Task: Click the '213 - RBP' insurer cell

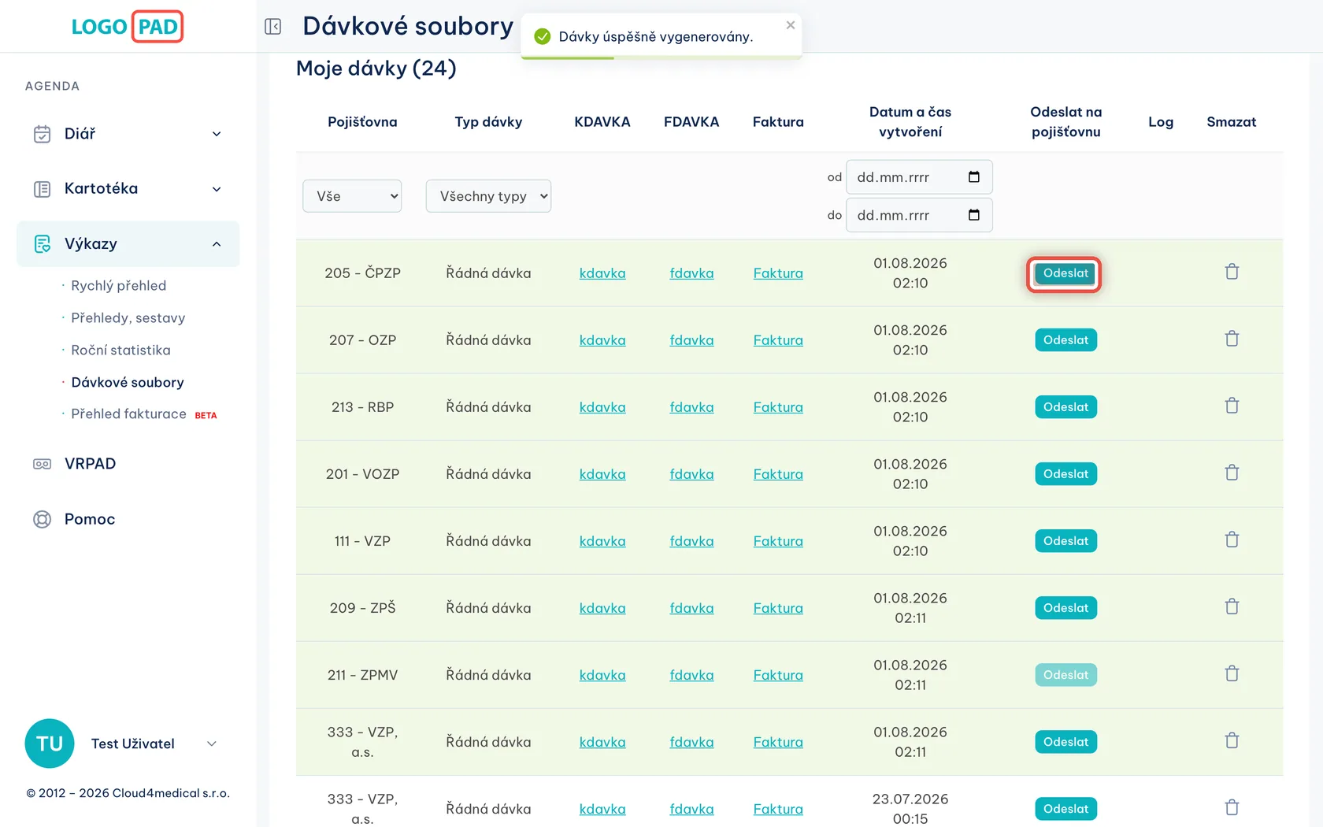Action: click(362, 407)
